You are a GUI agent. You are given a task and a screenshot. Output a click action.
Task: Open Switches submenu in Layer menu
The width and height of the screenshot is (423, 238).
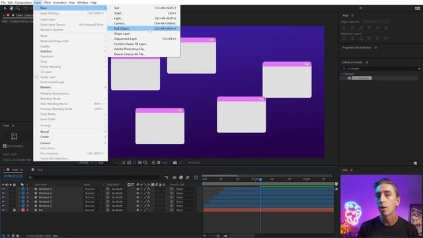71,52
